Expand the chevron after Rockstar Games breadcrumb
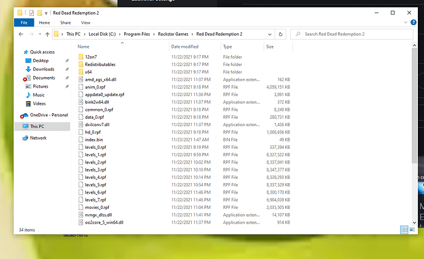 pos(192,34)
